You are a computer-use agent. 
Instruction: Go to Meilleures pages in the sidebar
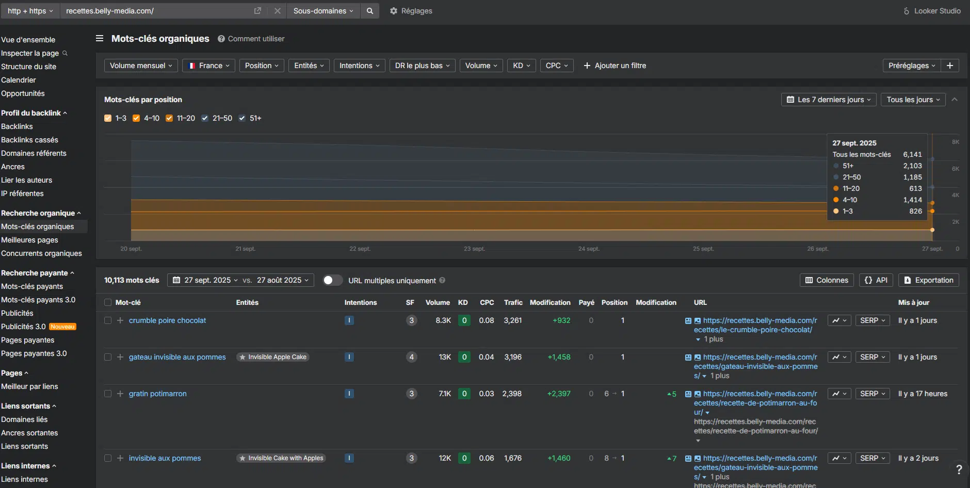(x=29, y=240)
